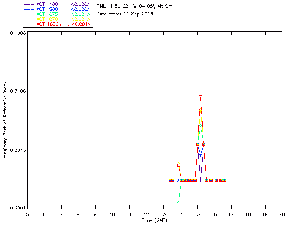Click the x-axis tick label 17
The width and height of the screenshot is (290, 232).
pyautogui.click(x=231, y=215)
